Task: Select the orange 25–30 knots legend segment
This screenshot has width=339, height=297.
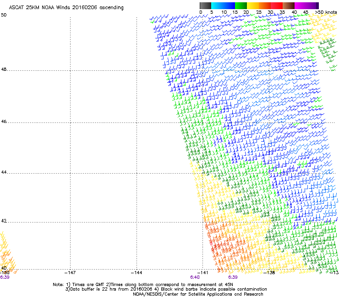Action: (x=265, y=5)
